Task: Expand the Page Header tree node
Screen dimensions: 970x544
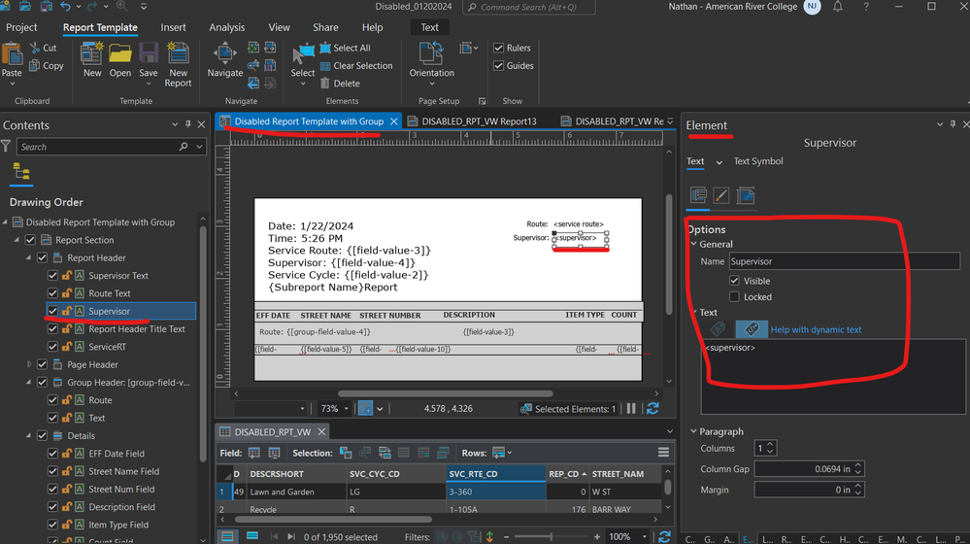Action: tap(28, 364)
